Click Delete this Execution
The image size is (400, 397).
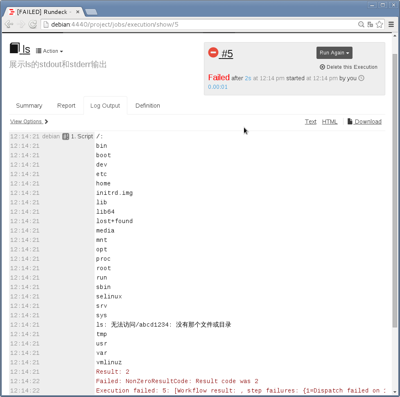point(348,67)
